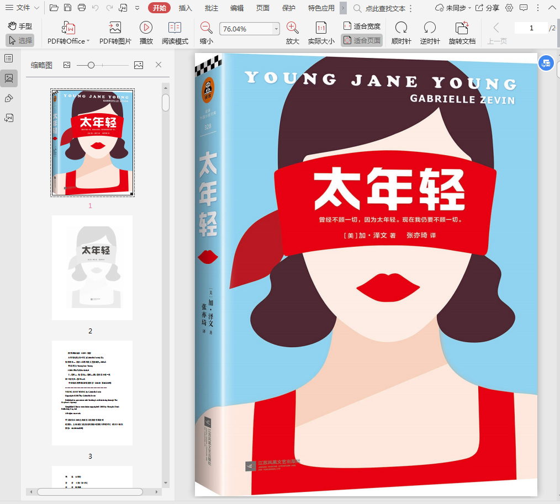Click the undo arrow icon
Viewport: 560px width, 504px height.
[x=96, y=8]
